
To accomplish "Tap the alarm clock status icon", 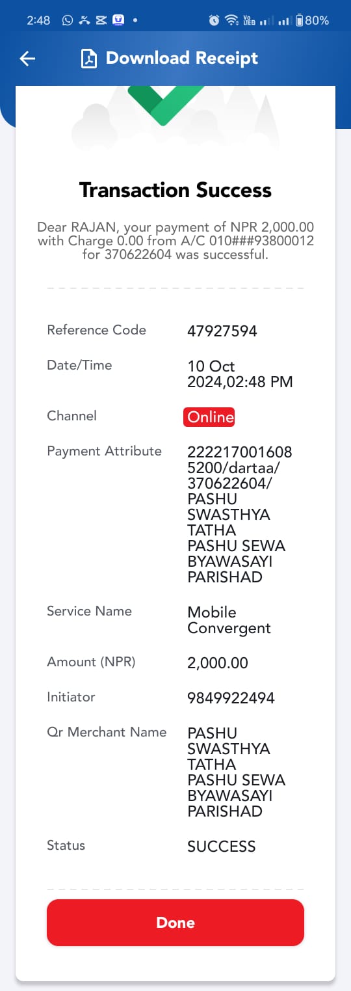I will click(x=214, y=20).
